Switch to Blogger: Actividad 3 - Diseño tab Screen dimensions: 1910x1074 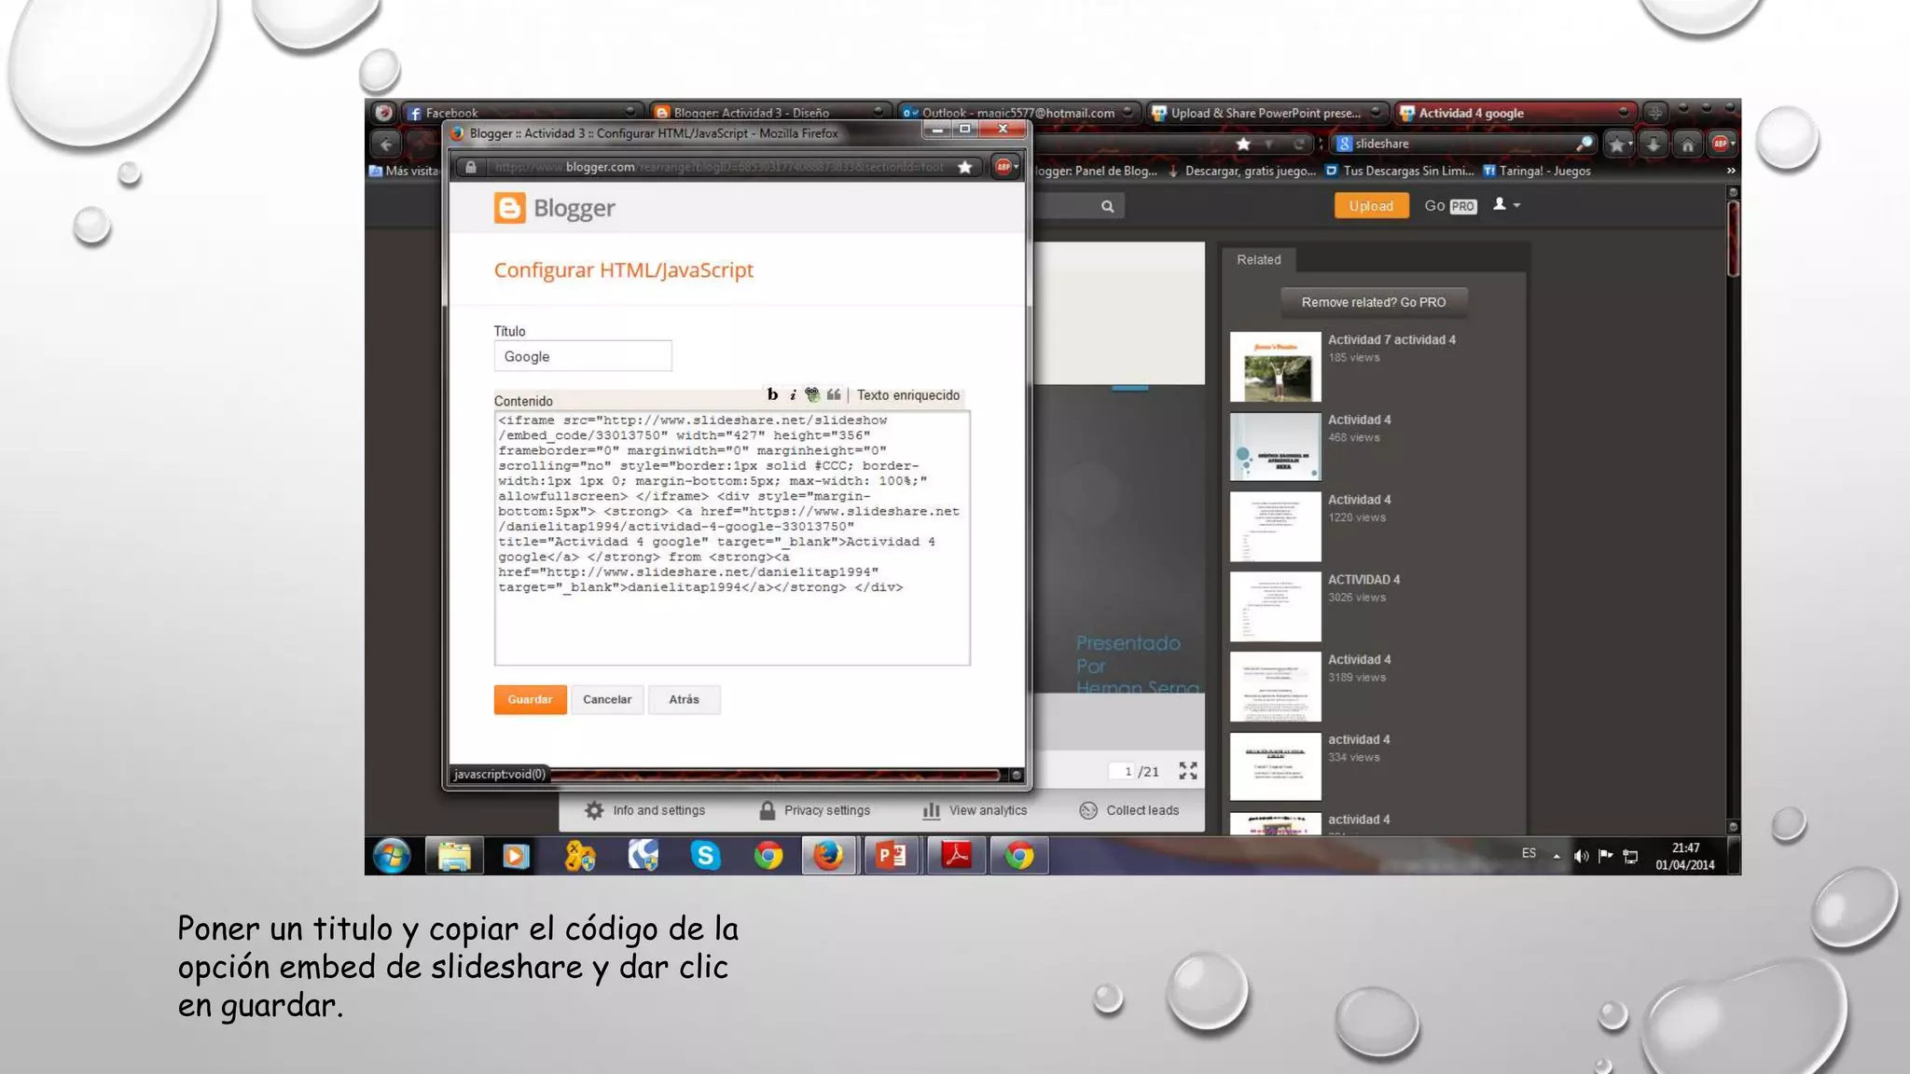pos(768,113)
